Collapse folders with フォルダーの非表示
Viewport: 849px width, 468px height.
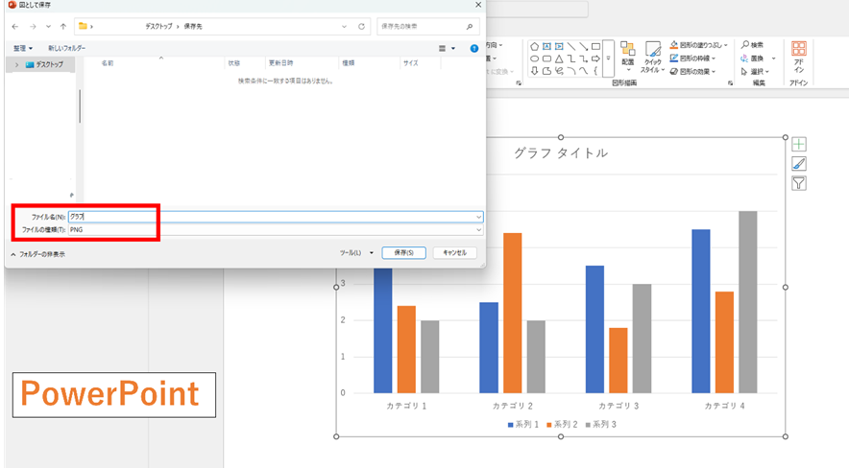37,254
